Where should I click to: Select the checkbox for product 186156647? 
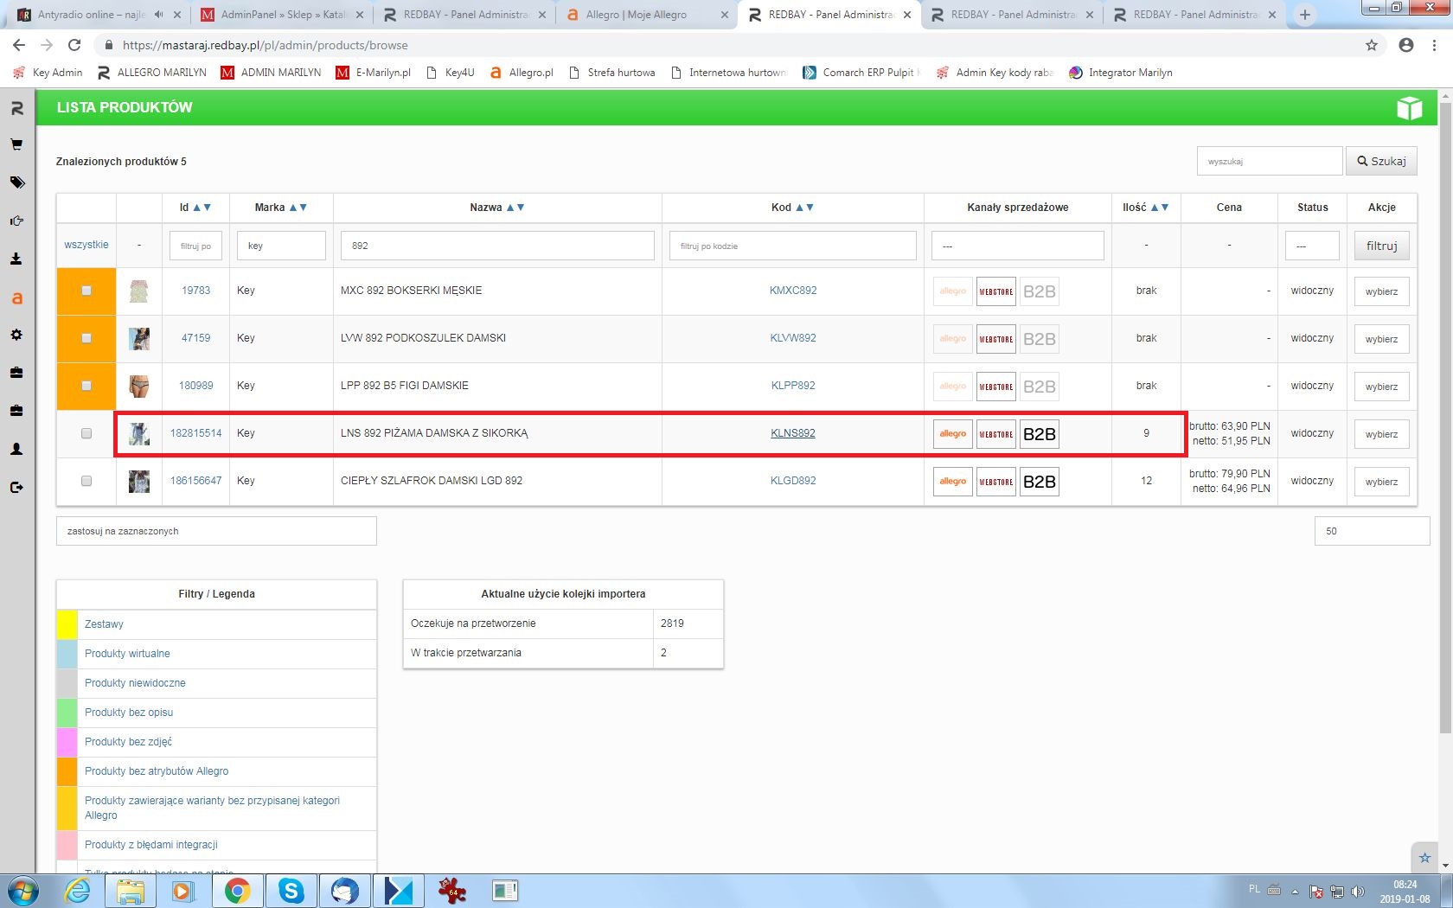click(86, 481)
